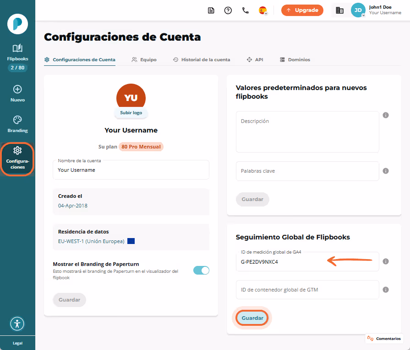Open the JD user avatar menu
The height and width of the screenshot is (350, 410).
358,10
